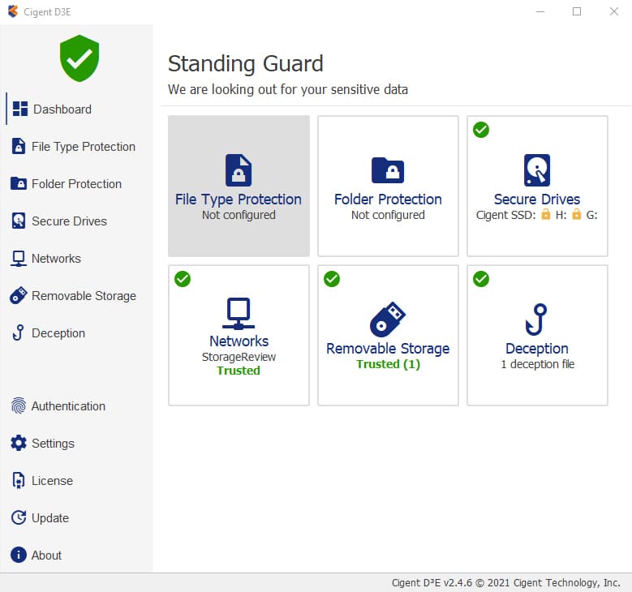Click the File Type Protection sidebar icon
The width and height of the screenshot is (632, 592).
pos(19,146)
